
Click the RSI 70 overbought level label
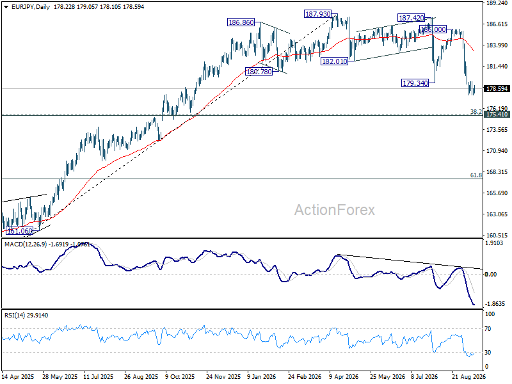[488, 329]
